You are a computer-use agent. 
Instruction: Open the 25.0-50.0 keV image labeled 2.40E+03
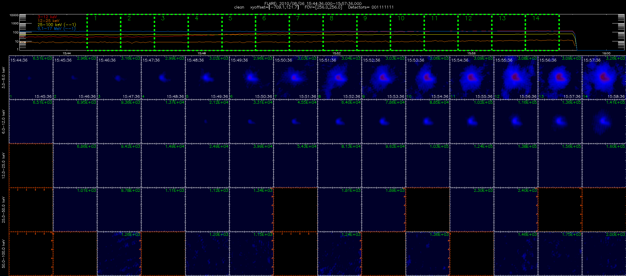(516, 210)
